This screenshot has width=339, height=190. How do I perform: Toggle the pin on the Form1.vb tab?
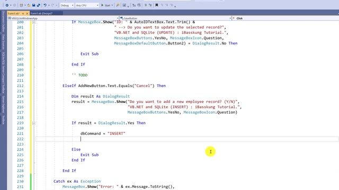[23, 14]
